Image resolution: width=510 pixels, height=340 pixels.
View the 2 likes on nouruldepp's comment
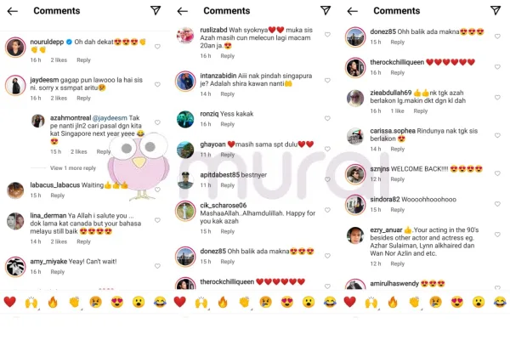pyautogui.click(x=59, y=59)
